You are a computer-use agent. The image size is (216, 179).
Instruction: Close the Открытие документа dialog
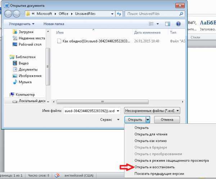(x=180, y=5)
